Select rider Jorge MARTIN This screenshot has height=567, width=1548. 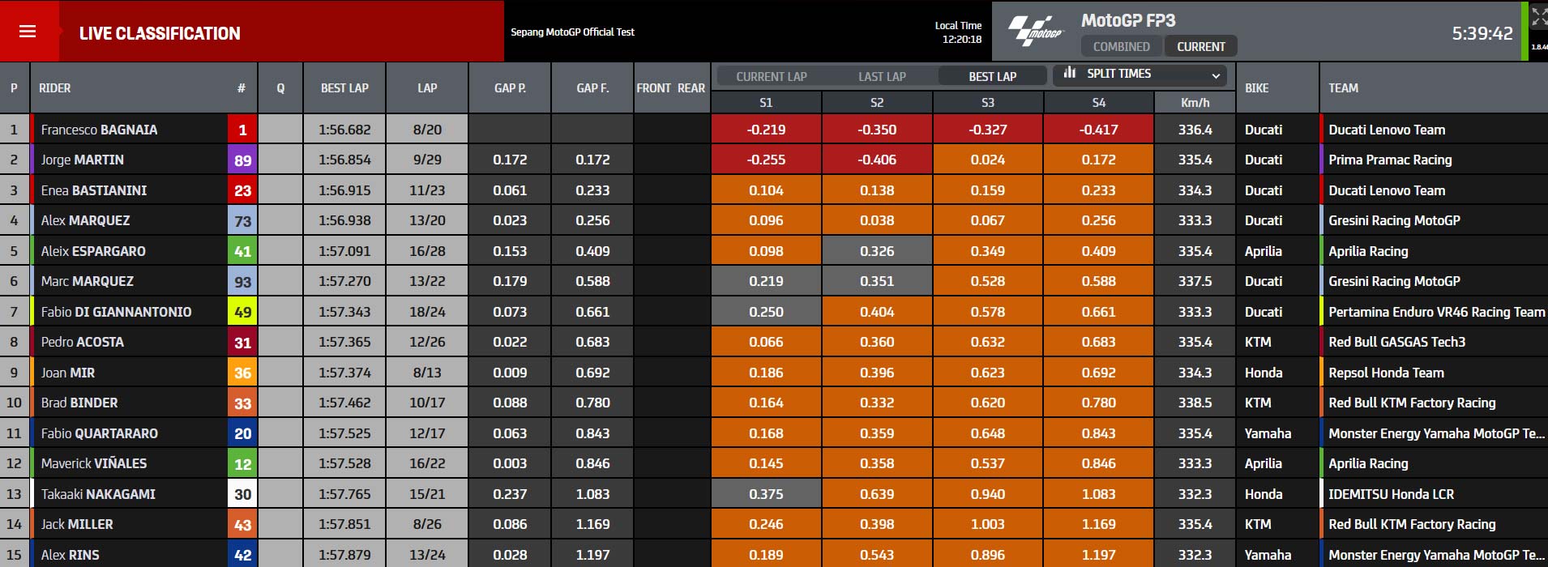pos(82,160)
